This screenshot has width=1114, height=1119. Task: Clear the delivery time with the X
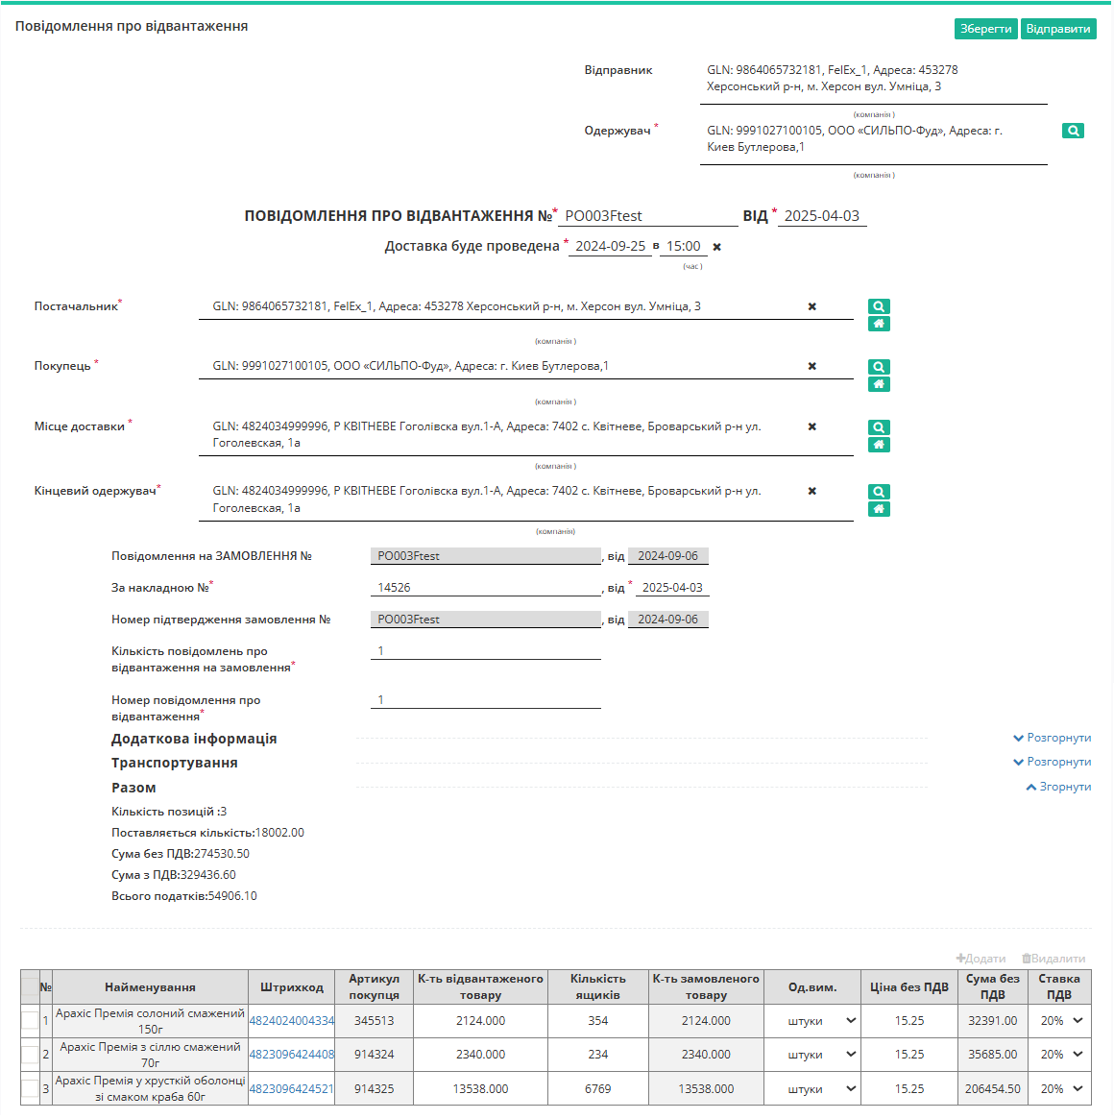coord(716,247)
